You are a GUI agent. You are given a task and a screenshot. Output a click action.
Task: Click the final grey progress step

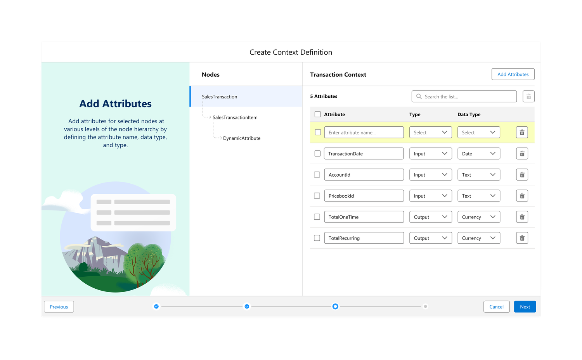tap(426, 307)
